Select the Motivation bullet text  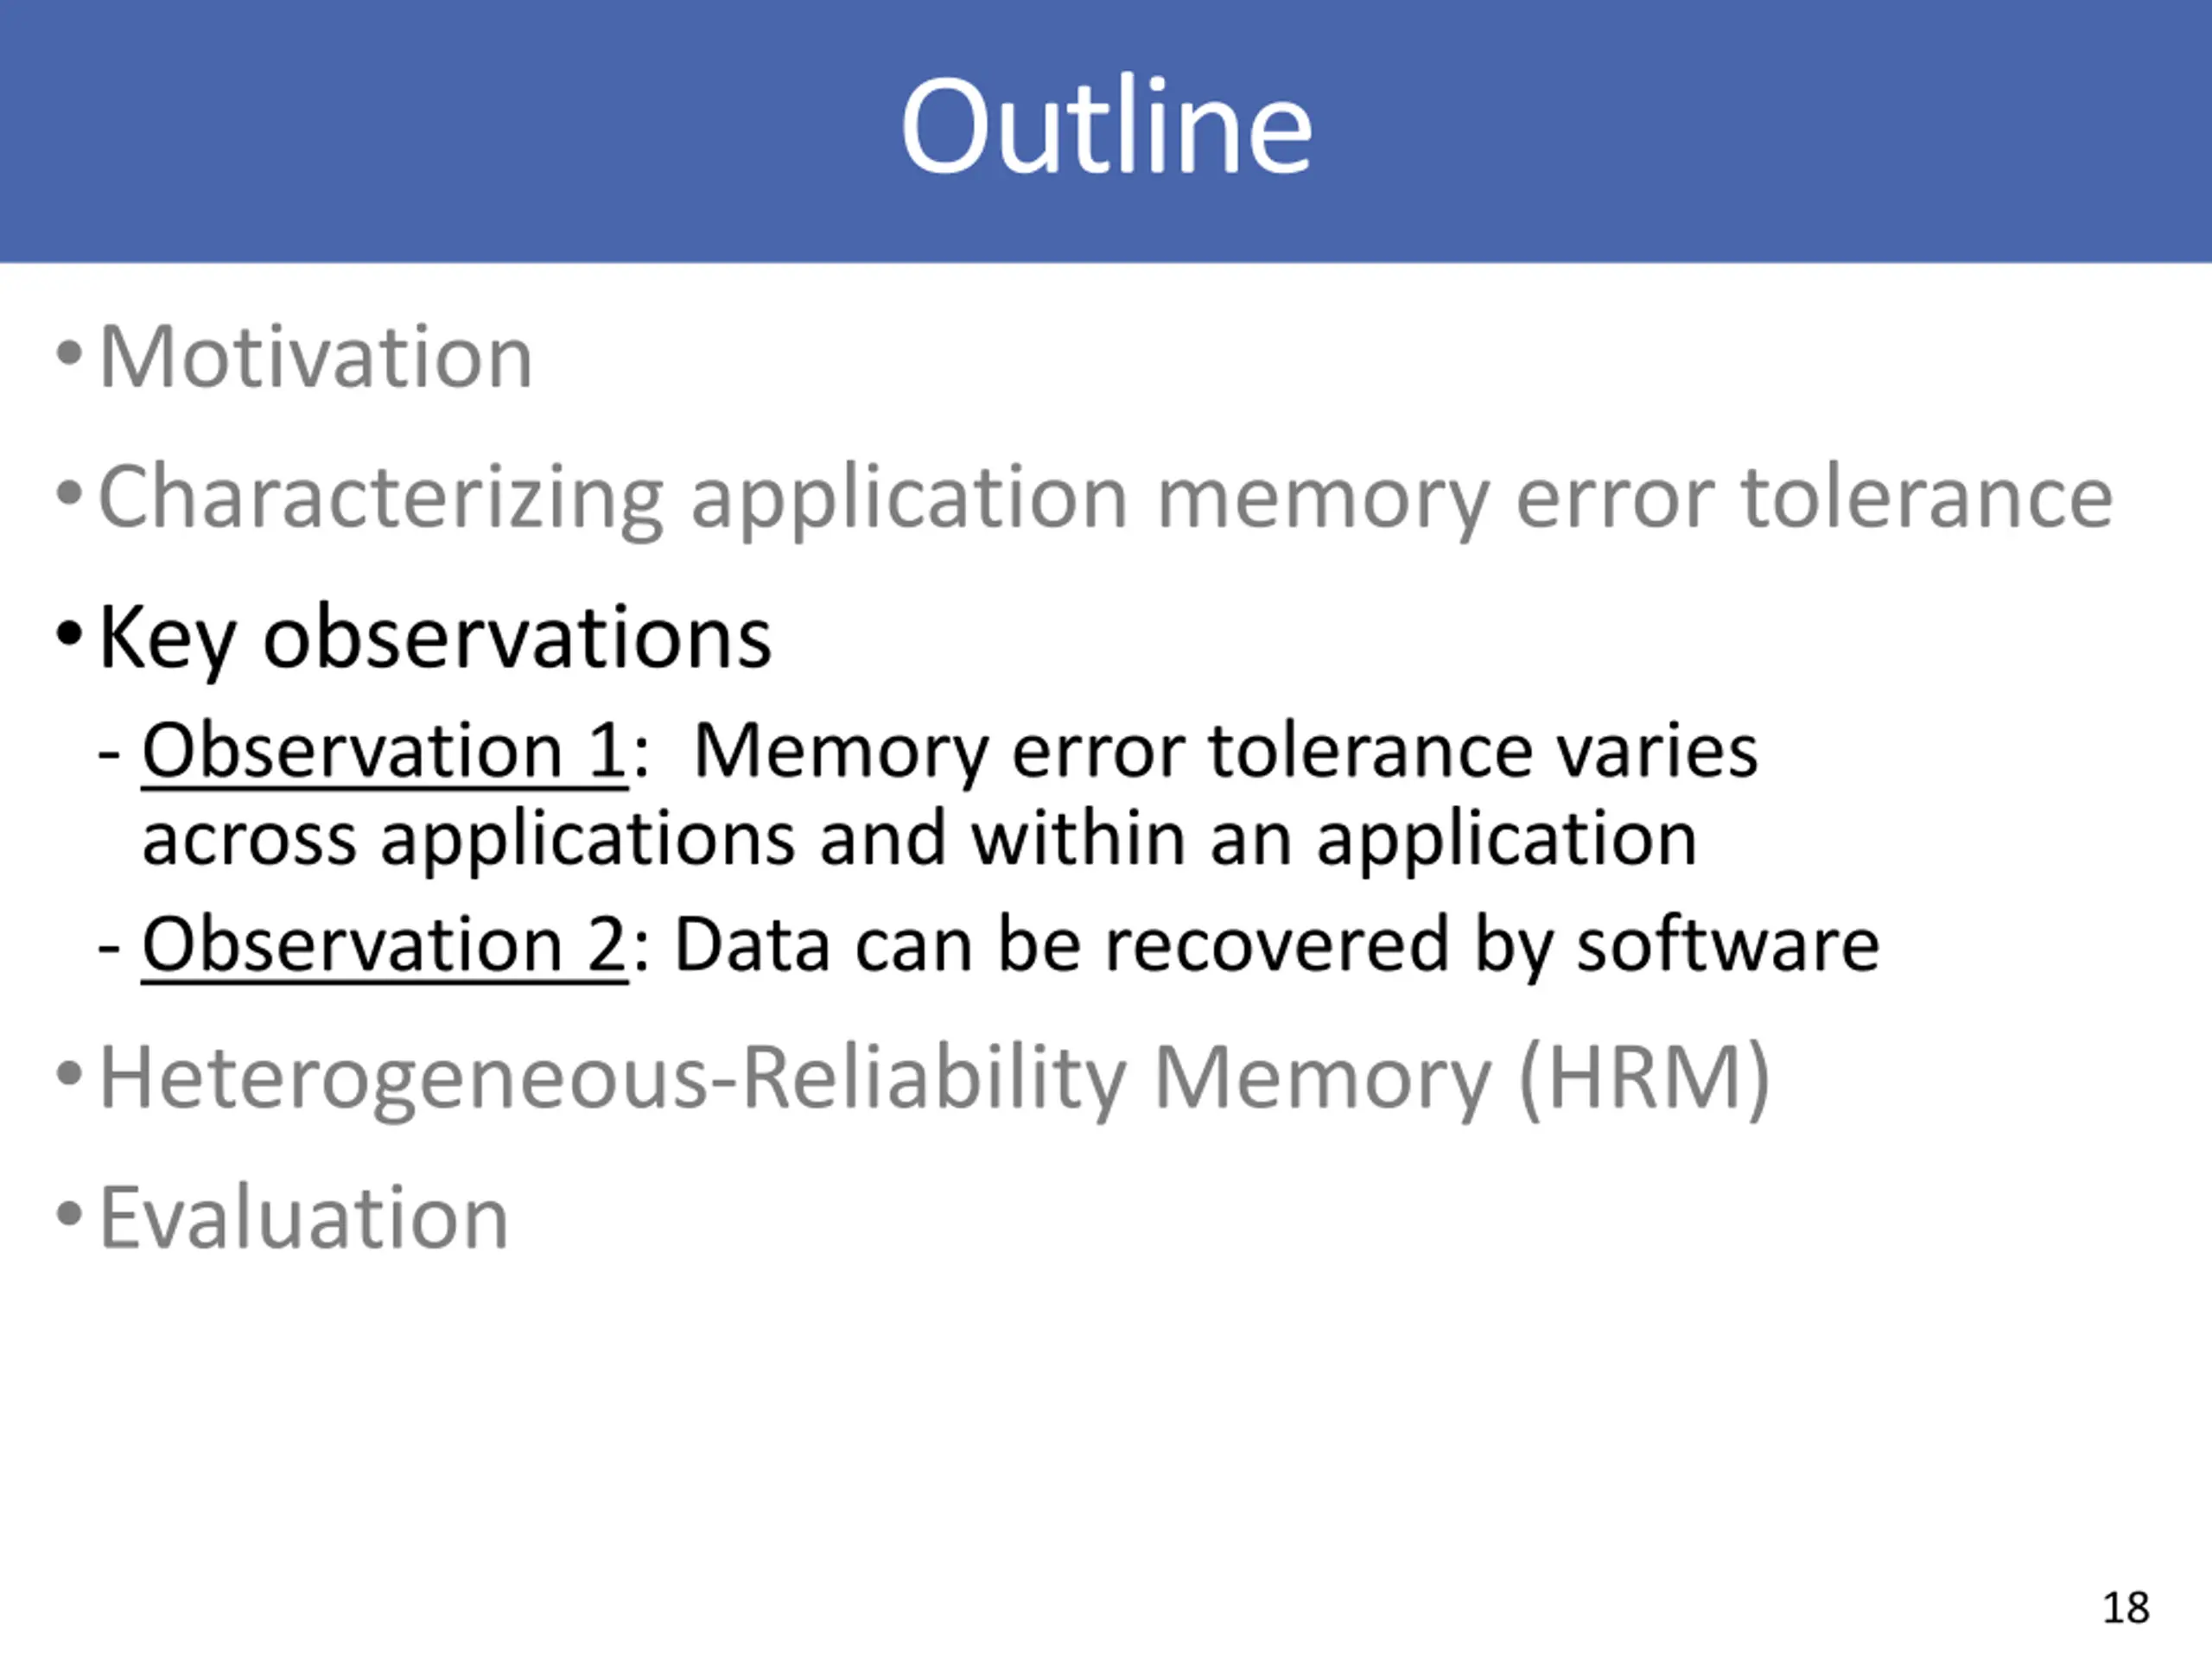click(316, 357)
